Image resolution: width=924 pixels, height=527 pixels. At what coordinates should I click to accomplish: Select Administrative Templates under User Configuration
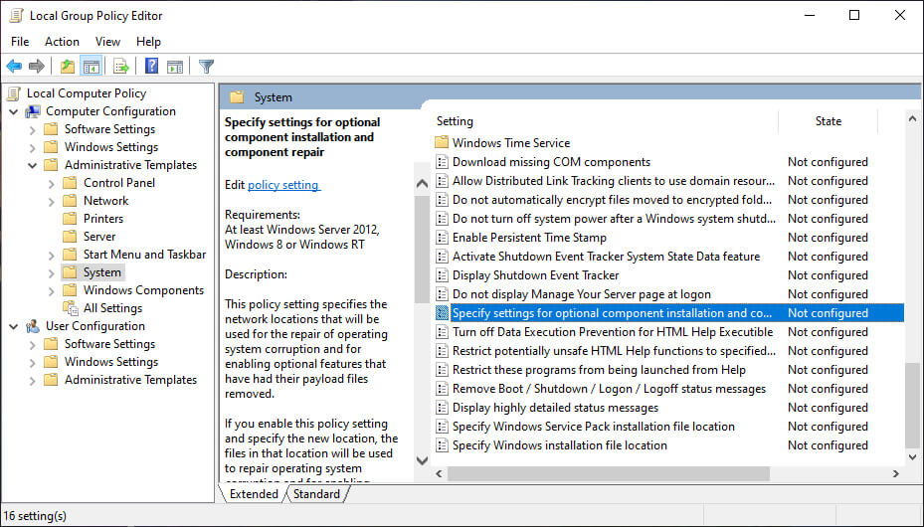tap(130, 380)
